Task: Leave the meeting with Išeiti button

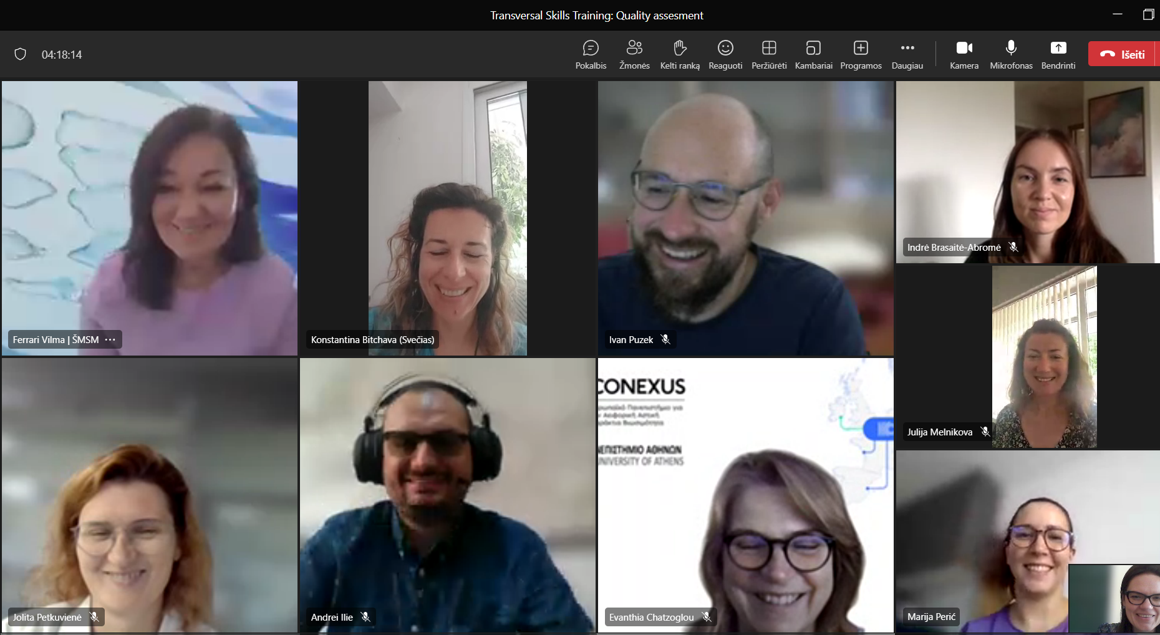Action: [1123, 54]
